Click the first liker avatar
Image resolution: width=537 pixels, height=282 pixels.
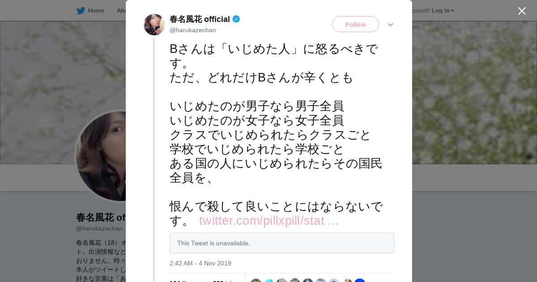256,280
